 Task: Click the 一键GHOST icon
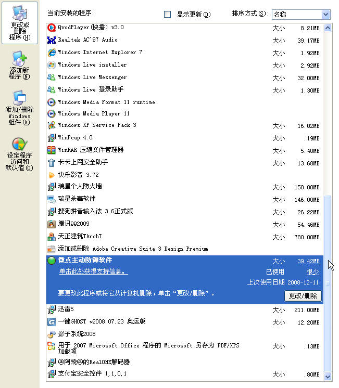[52, 322]
